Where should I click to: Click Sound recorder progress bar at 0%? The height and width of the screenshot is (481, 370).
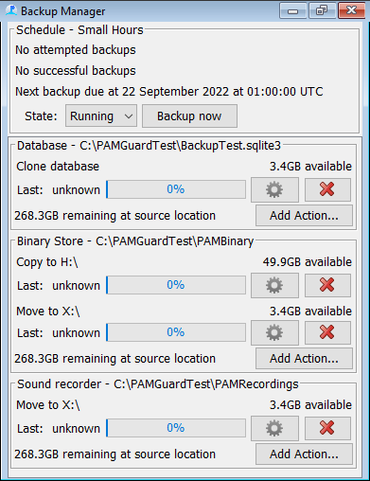pos(176,428)
